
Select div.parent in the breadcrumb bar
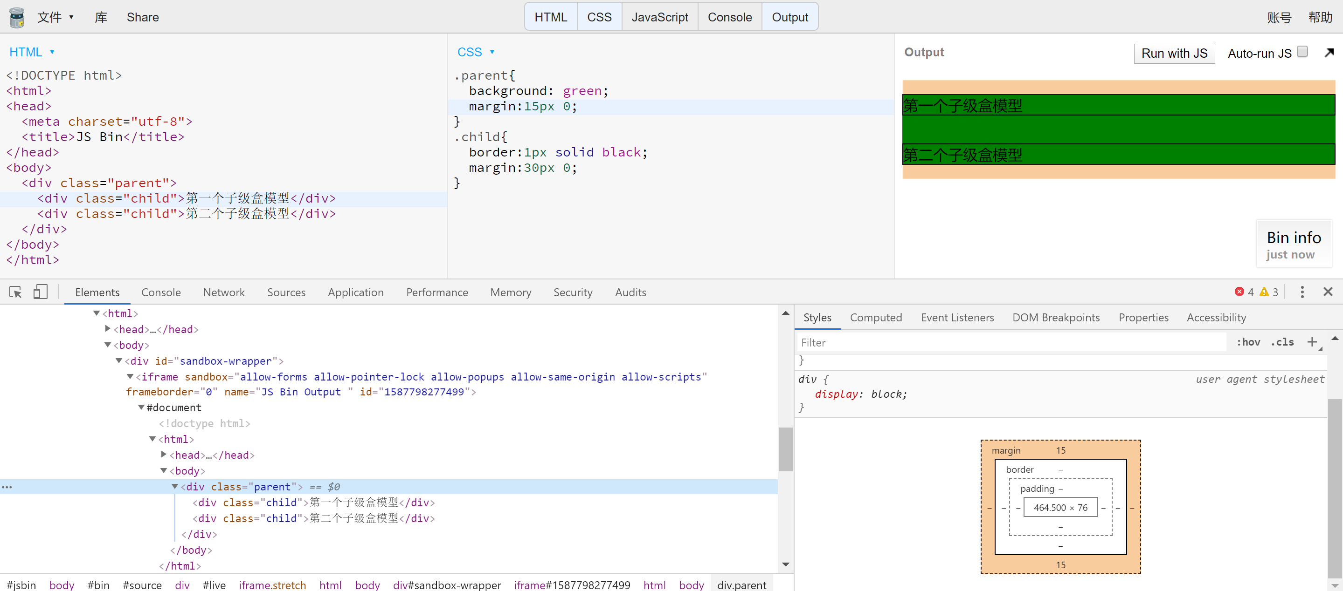click(741, 584)
